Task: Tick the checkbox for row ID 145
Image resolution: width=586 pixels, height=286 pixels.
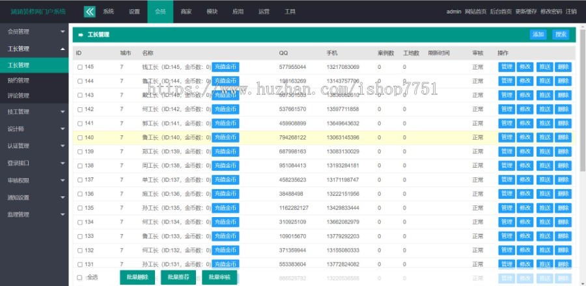Action: tap(79, 67)
